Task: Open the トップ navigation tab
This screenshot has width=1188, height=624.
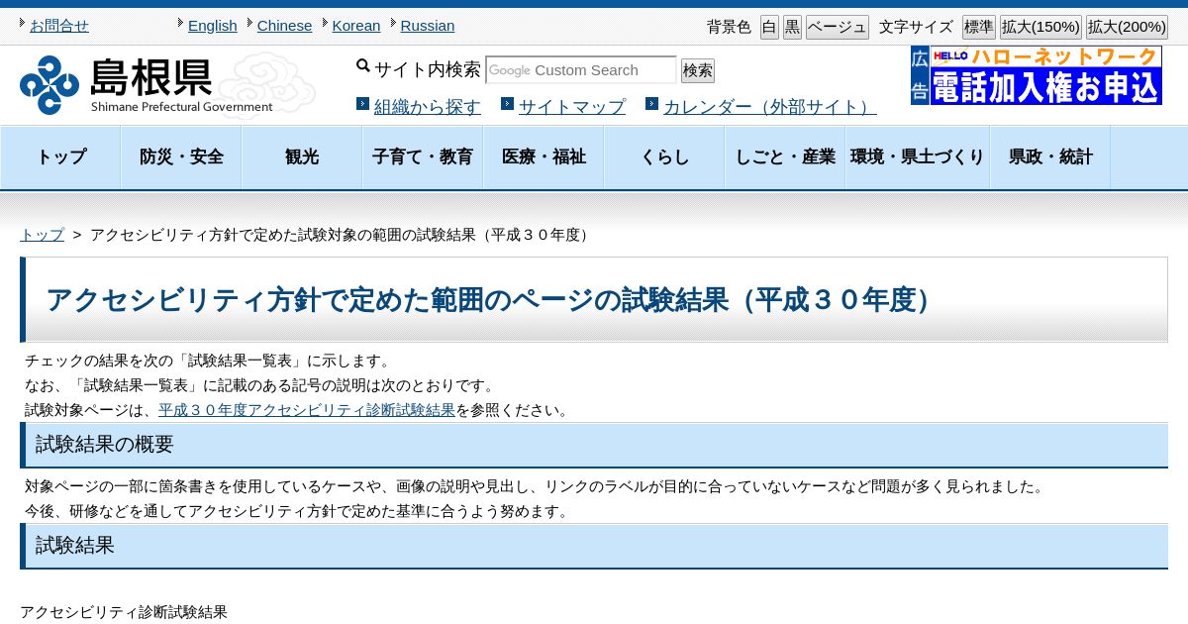Action: (x=61, y=156)
